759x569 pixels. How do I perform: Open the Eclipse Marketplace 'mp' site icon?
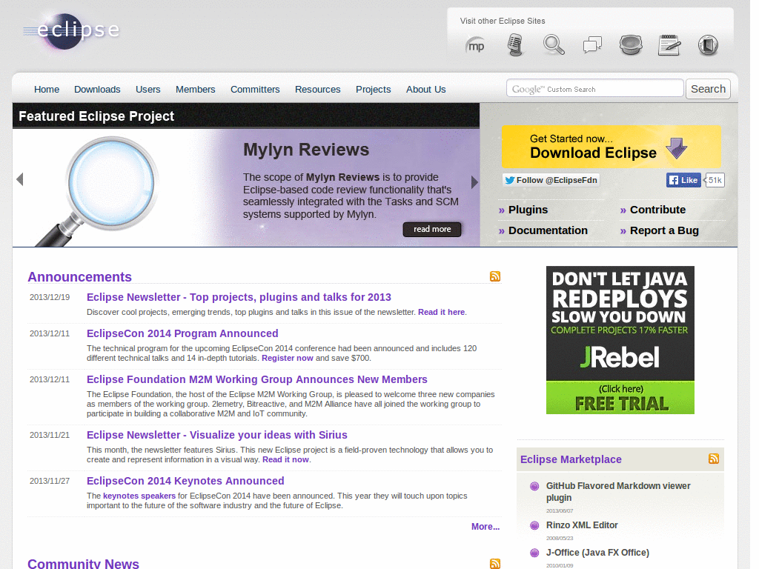click(476, 45)
